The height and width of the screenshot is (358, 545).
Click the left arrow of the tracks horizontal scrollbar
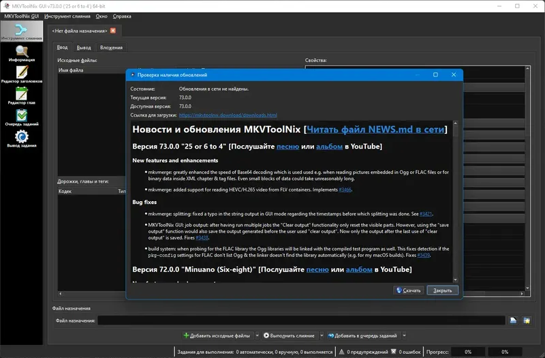click(61, 294)
